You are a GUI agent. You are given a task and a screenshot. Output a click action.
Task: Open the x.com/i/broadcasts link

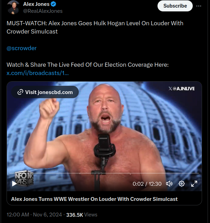pos(38,73)
